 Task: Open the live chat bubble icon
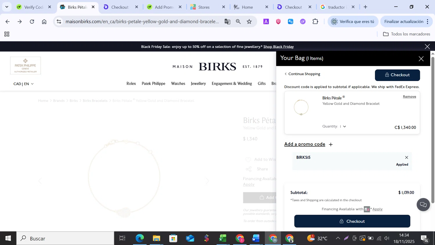tap(423, 205)
